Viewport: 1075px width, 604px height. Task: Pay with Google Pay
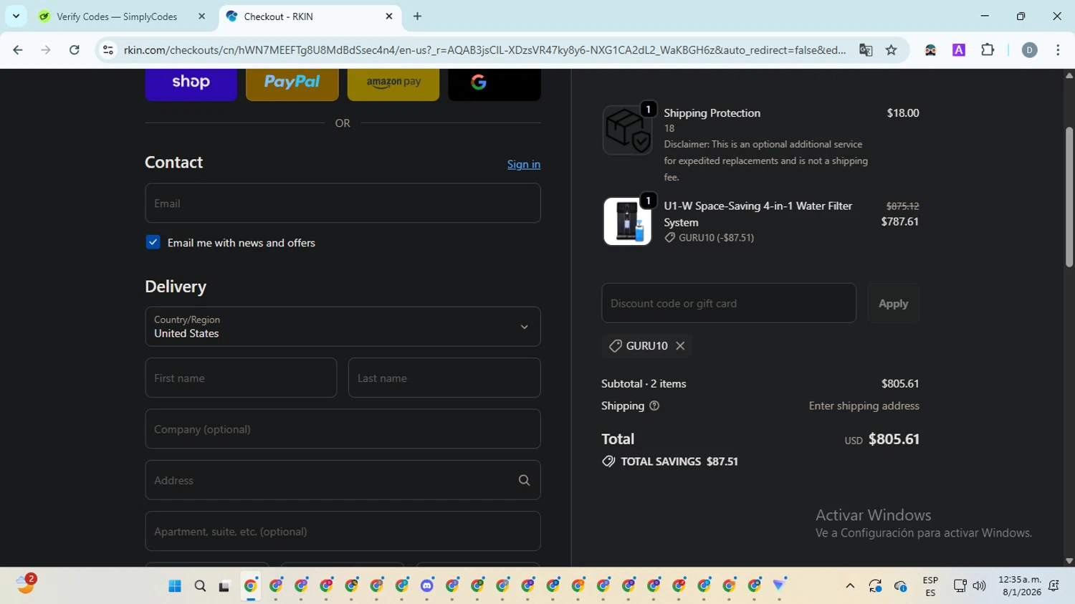click(x=494, y=84)
